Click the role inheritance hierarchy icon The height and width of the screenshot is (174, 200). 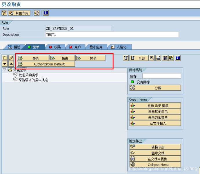[37, 13]
